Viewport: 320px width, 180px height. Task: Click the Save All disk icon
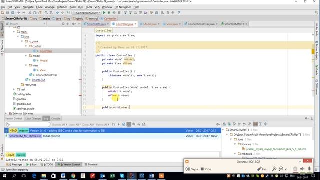pos(7,13)
